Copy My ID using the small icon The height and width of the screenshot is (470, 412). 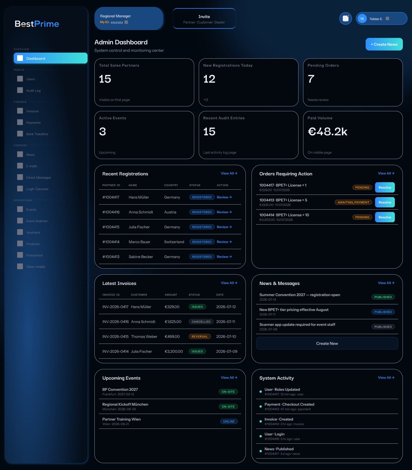click(126, 22)
